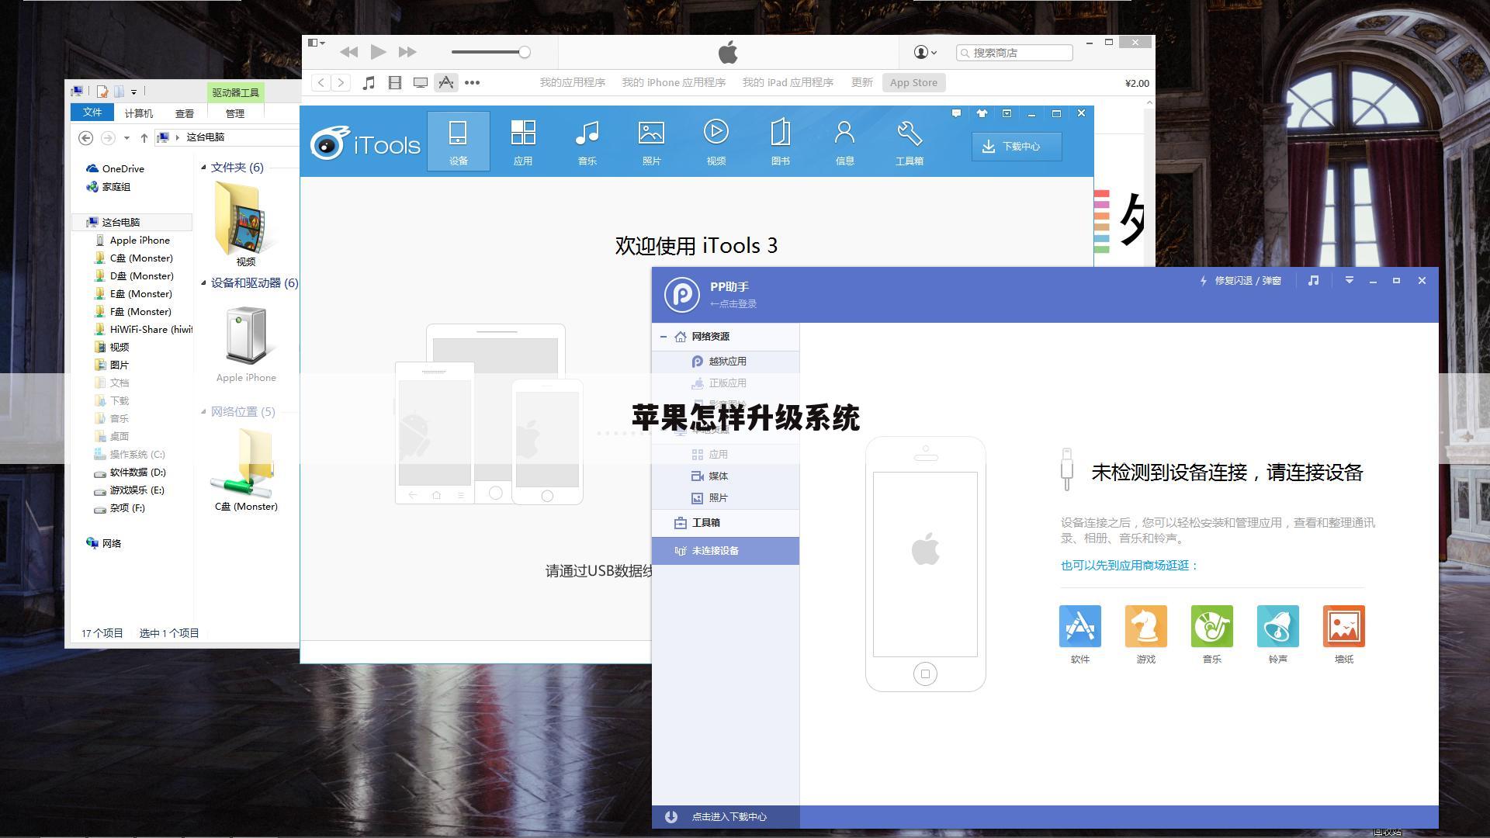Switch to 更新 tab in iTunes
Image resolution: width=1490 pixels, height=838 pixels.
coord(861,82)
